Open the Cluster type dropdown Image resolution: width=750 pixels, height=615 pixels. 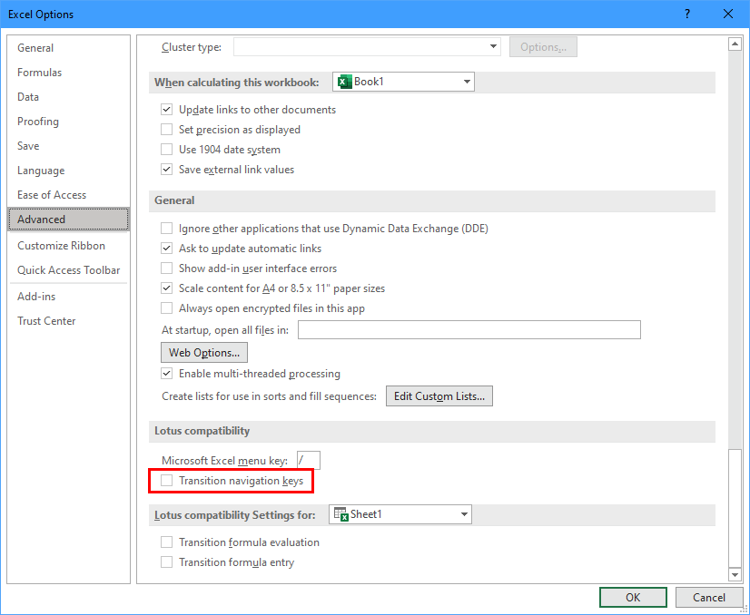[367, 47]
